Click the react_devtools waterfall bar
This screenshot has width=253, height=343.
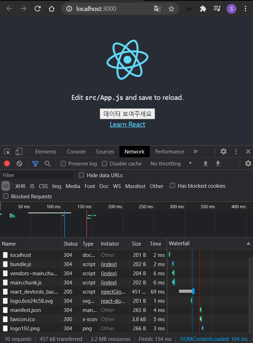pos(187,291)
